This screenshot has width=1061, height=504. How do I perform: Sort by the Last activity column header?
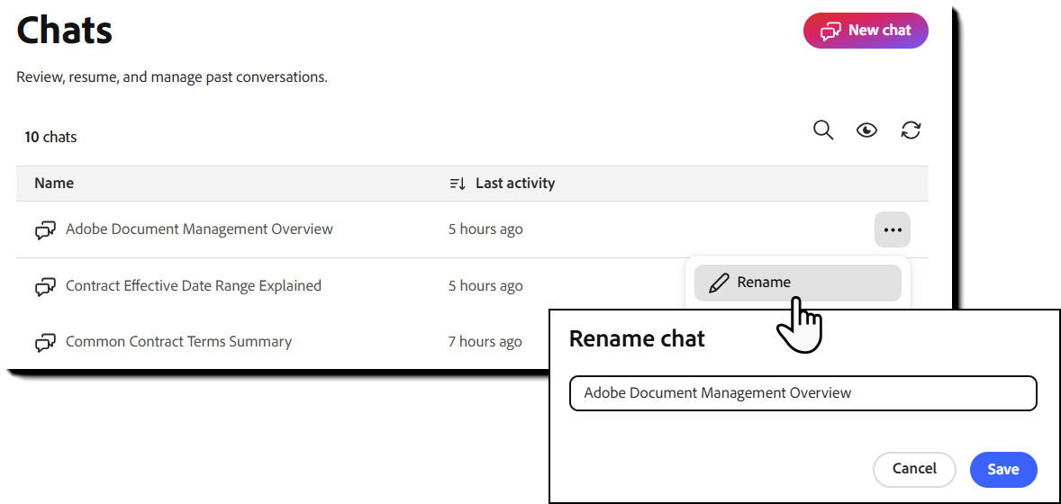(515, 184)
